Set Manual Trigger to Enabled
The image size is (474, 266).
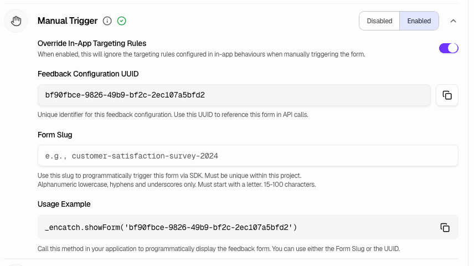pyautogui.click(x=419, y=21)
